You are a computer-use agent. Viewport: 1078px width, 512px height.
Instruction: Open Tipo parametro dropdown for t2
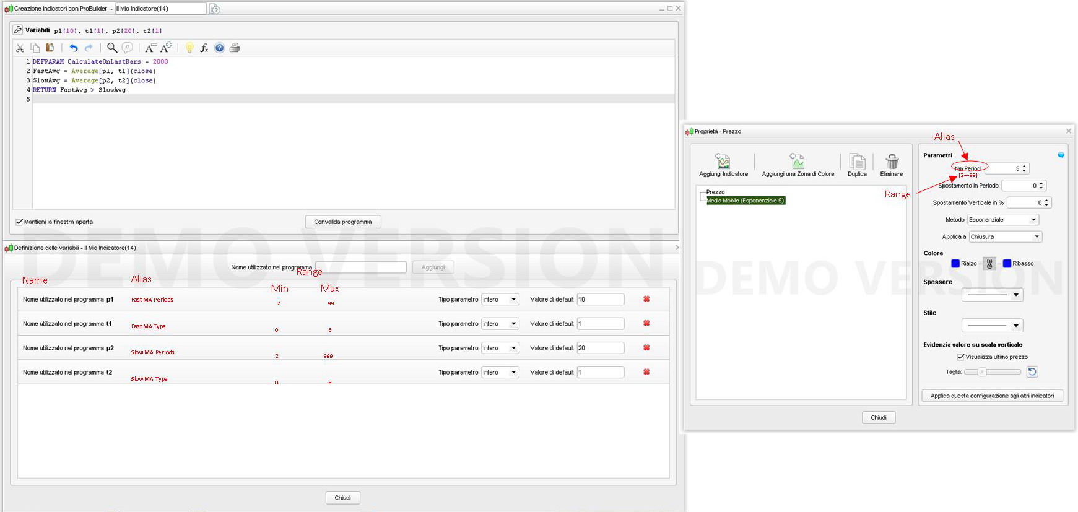[x=500, y=372]
